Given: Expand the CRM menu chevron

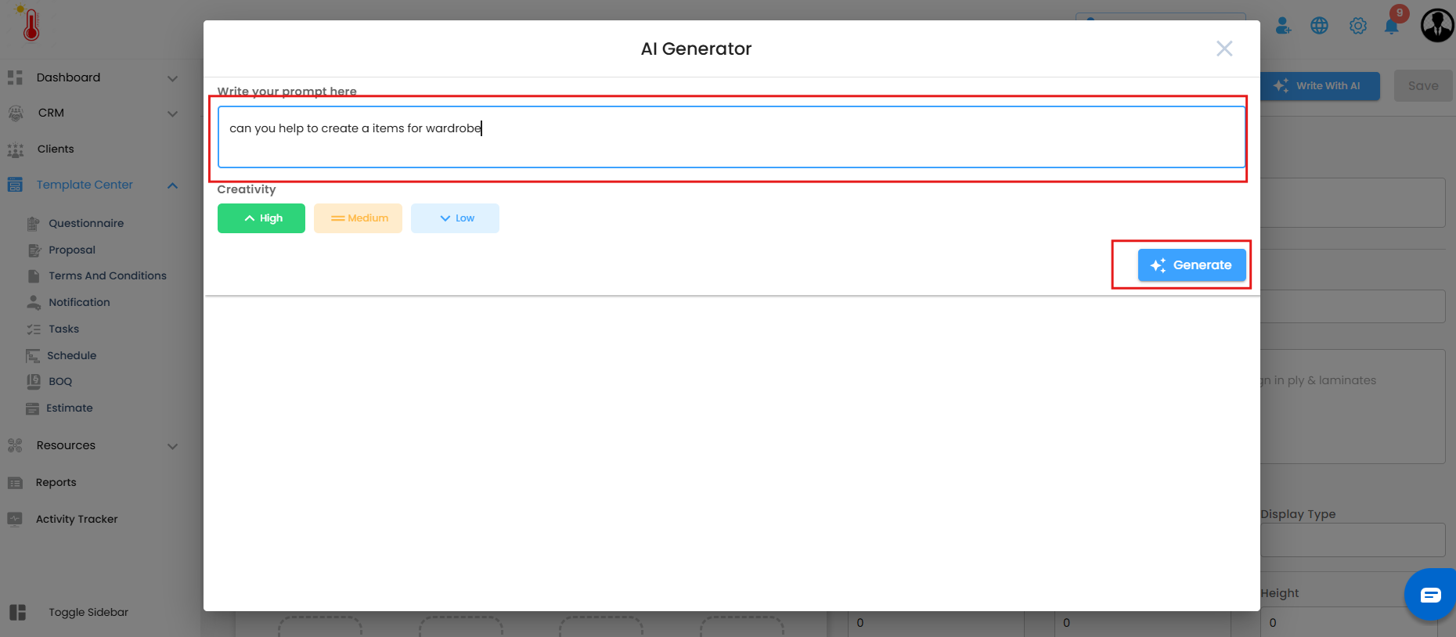Looking at the screenshot, I should tap(173, 113).
